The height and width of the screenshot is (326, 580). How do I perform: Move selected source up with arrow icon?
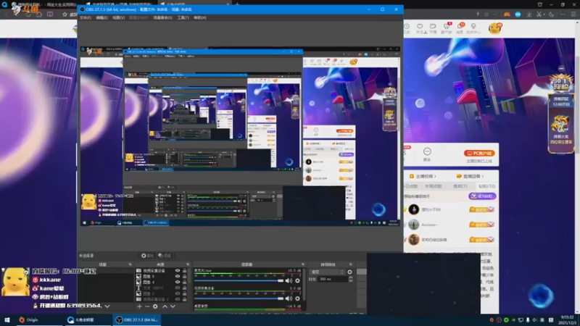[165, 306]
